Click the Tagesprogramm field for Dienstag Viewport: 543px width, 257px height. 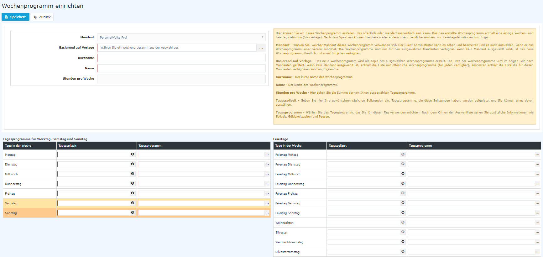[201, 164]
